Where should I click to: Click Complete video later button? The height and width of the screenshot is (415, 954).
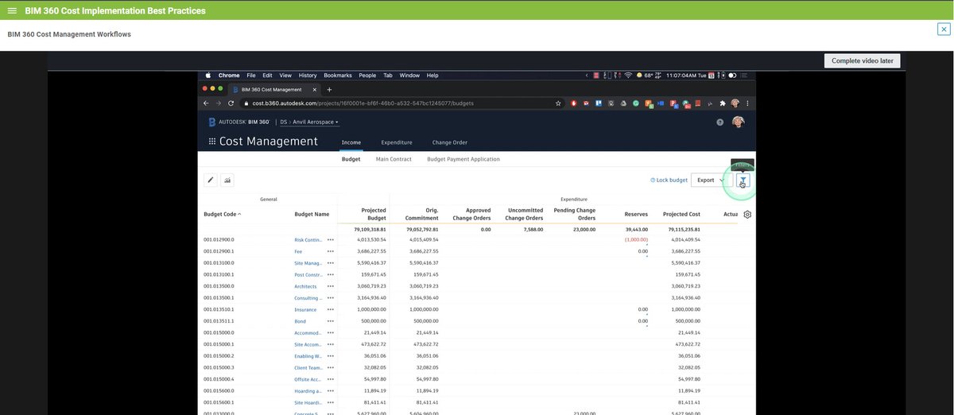[x=863, y=60]
